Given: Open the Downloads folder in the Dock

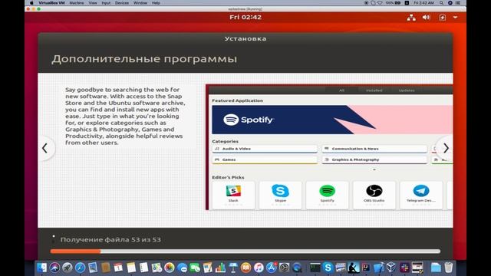Looking at the screenshot, I should point(435,268).
